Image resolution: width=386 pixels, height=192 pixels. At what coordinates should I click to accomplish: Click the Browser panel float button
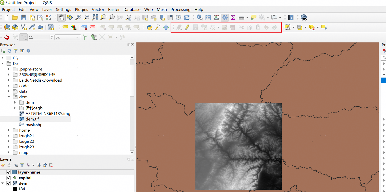tap(129, 45)
